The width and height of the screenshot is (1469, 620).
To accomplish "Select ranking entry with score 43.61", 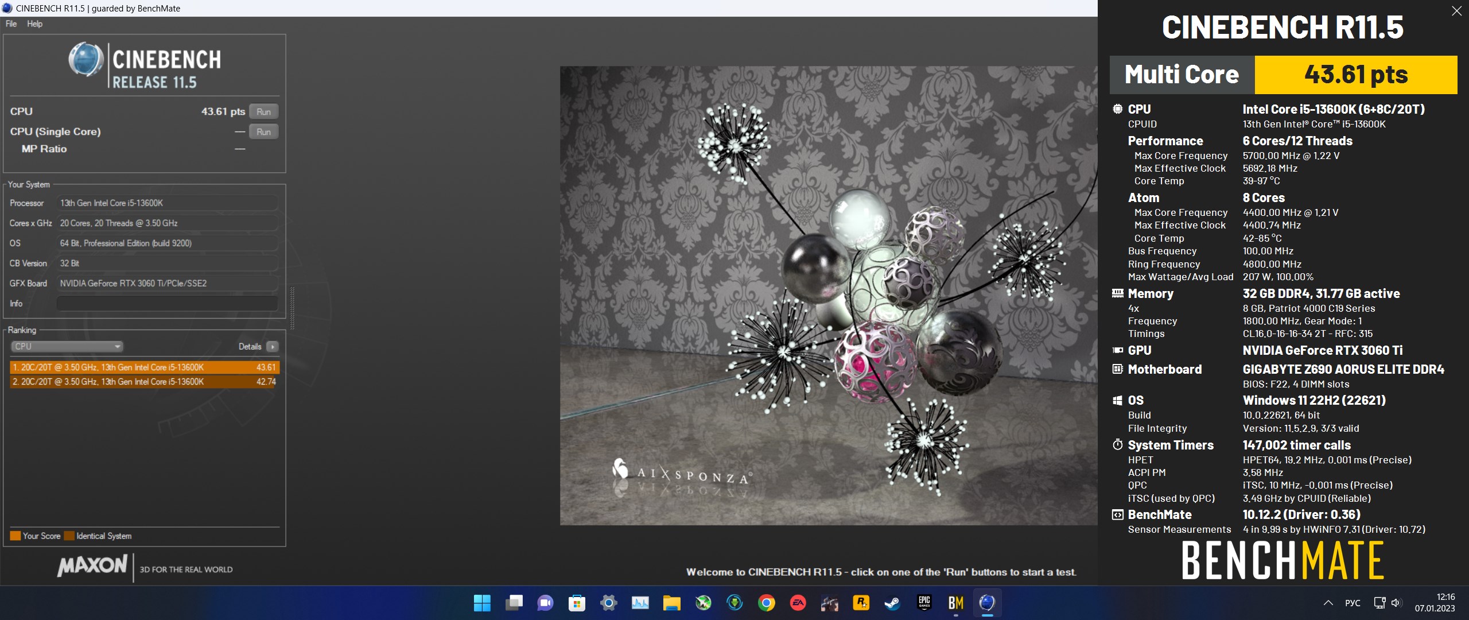I will pos(145,367).
